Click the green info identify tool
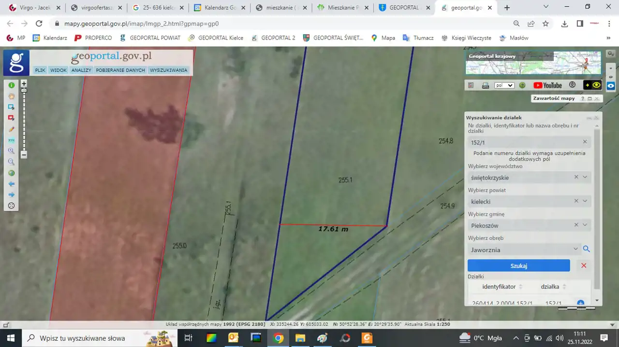 pos(11,85)
